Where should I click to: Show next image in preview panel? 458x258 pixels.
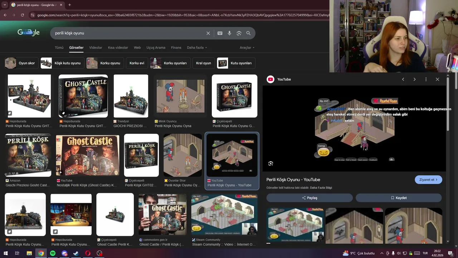click(x=414, y=79)
